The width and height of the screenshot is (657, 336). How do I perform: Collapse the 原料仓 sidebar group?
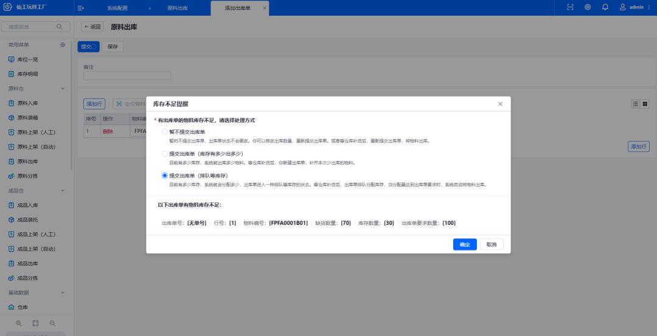pos(63,89)
